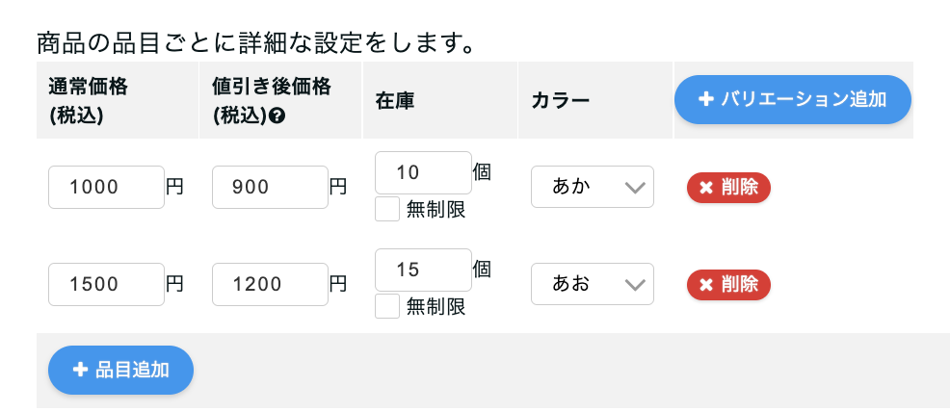Image resolution: width=950 pixels, height=412 pixels.
Task: Select the stock field showing 15
Action: click(x=423, y=270)
